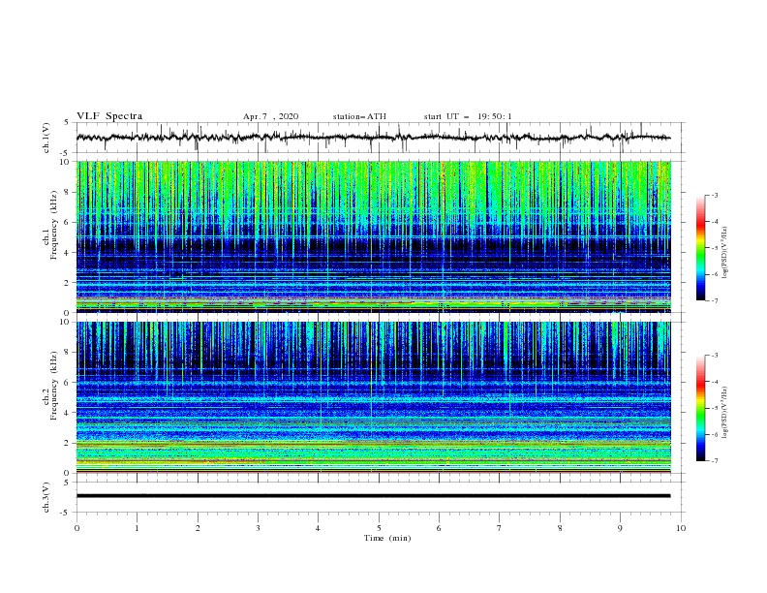Click the "-7" tick on ch.1 colorbar

click(714, 300)
